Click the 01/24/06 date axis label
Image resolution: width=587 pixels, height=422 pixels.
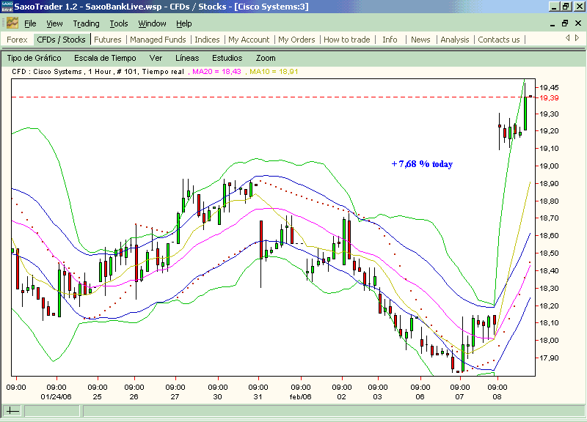tap(56, 396)
